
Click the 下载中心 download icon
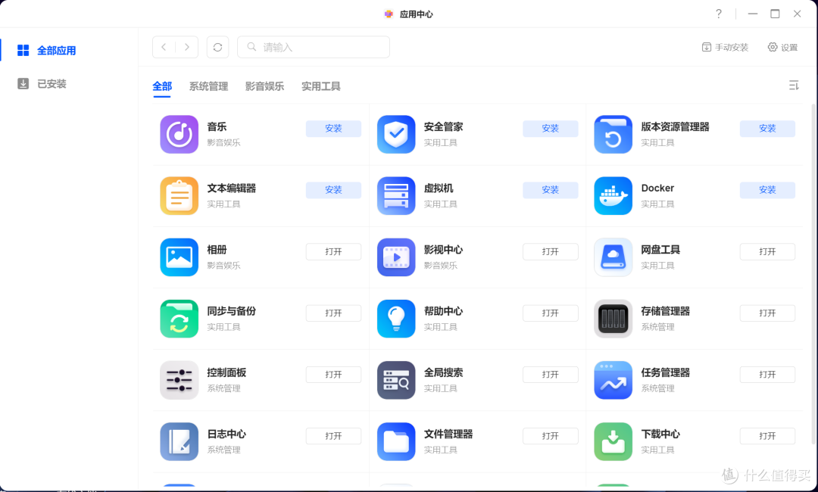pos(613,442)
